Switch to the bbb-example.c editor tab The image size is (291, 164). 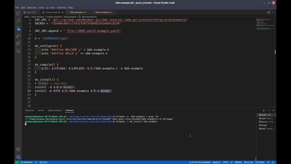(x=78, y=12)
